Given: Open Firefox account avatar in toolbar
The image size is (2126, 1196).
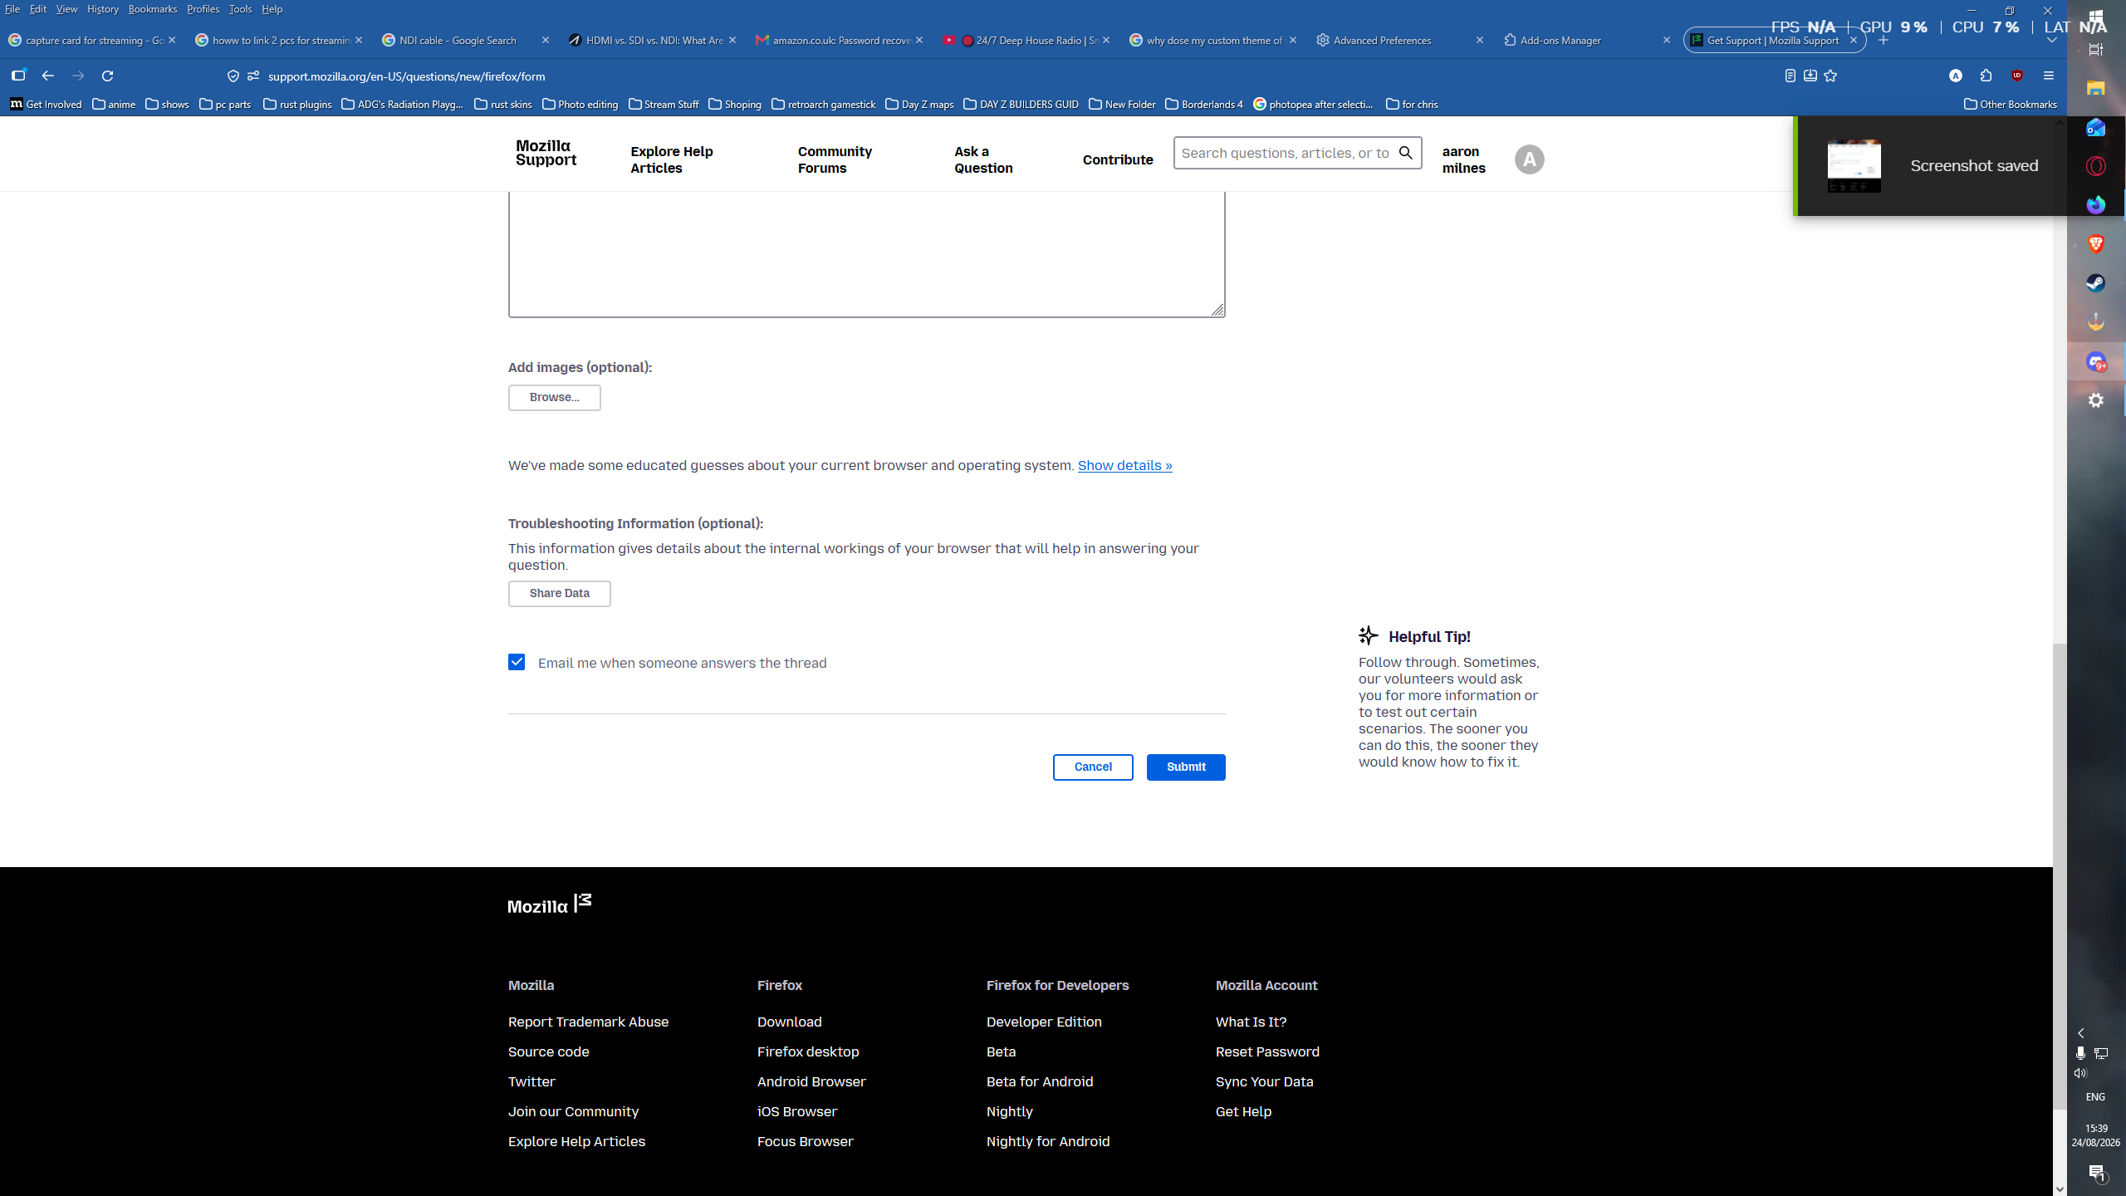Looking at the screenshot, I should (1956, 76).
